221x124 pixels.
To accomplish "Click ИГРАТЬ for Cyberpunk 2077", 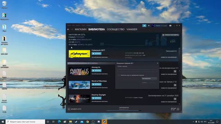I will [96, 54].
